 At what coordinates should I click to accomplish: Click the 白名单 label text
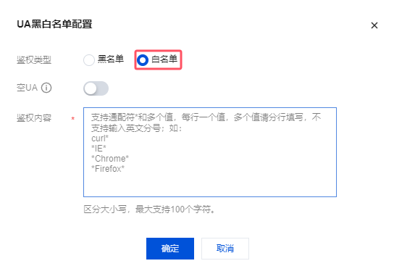164,59
